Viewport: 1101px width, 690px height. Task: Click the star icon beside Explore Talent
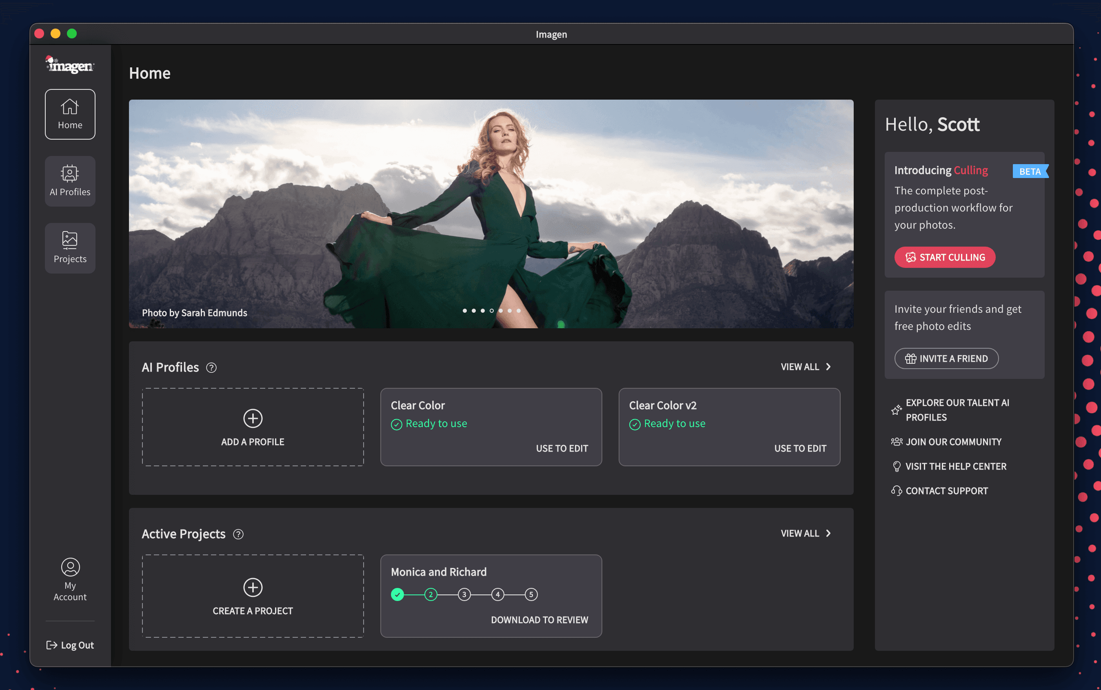(896, 410)
